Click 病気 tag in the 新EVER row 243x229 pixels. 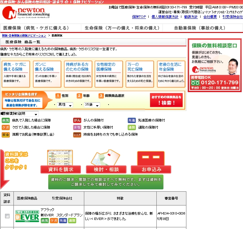[45, 221]
